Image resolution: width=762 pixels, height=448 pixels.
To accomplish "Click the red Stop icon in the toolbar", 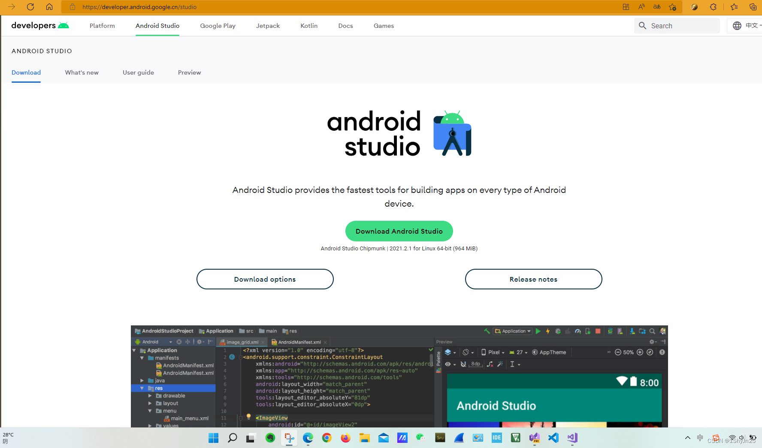I will [598, 331].
